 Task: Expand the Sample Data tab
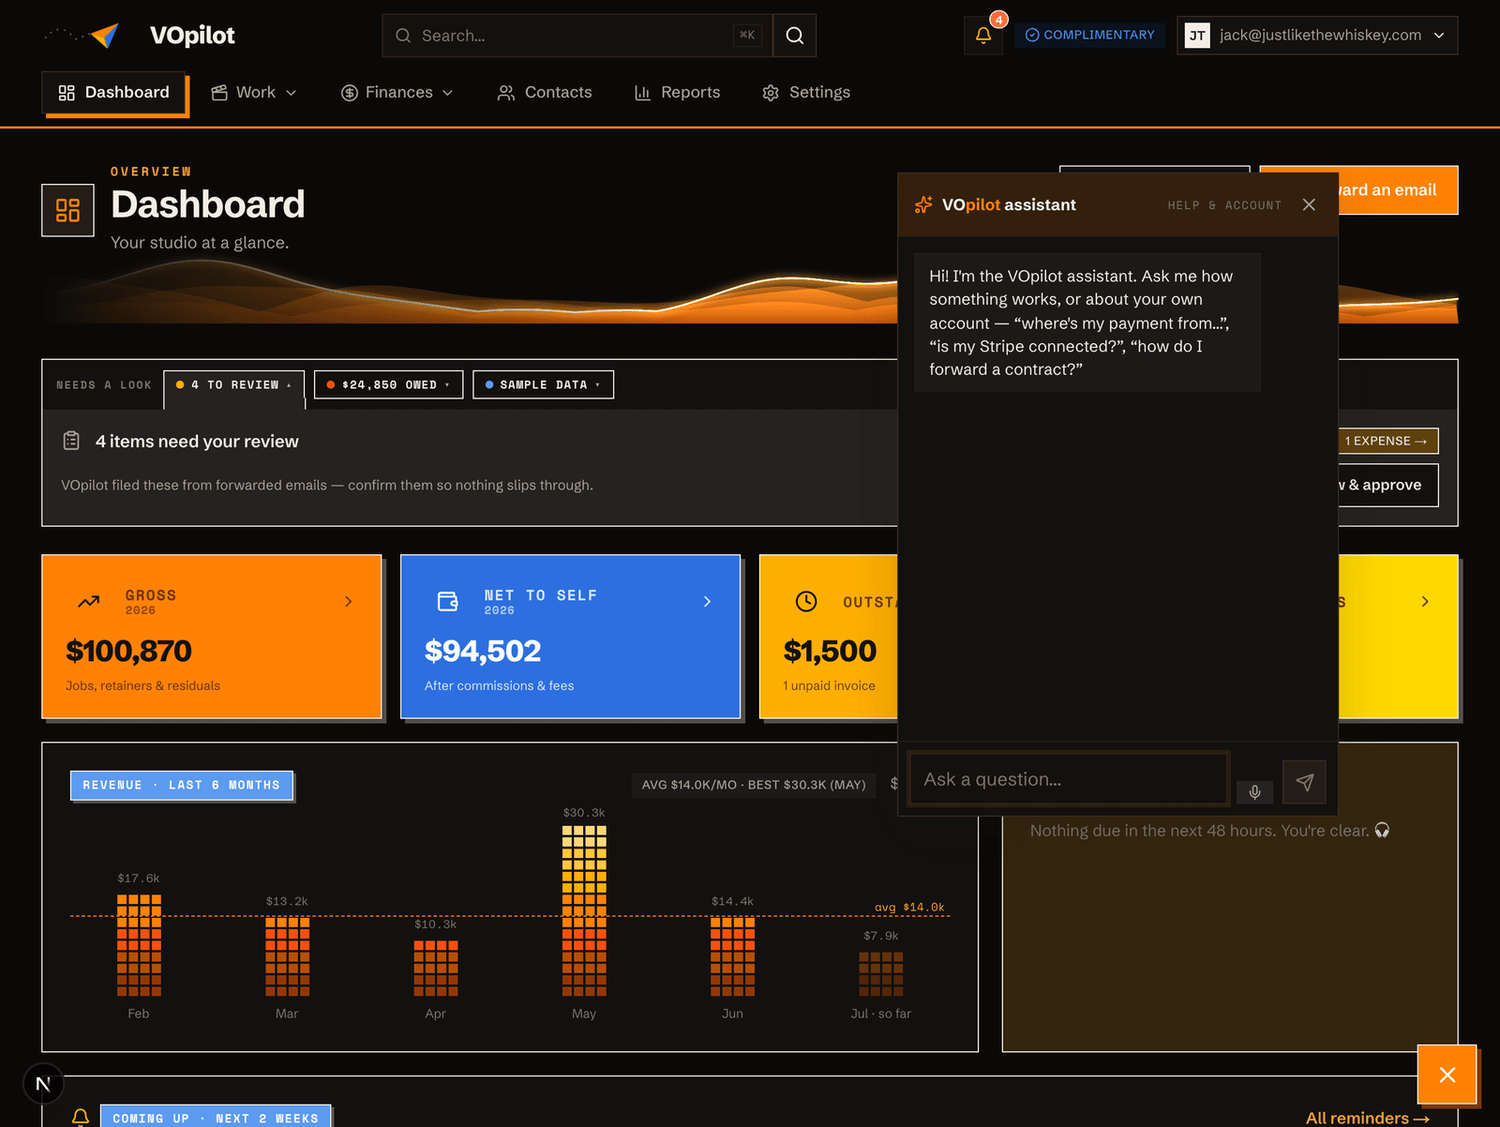544,385
